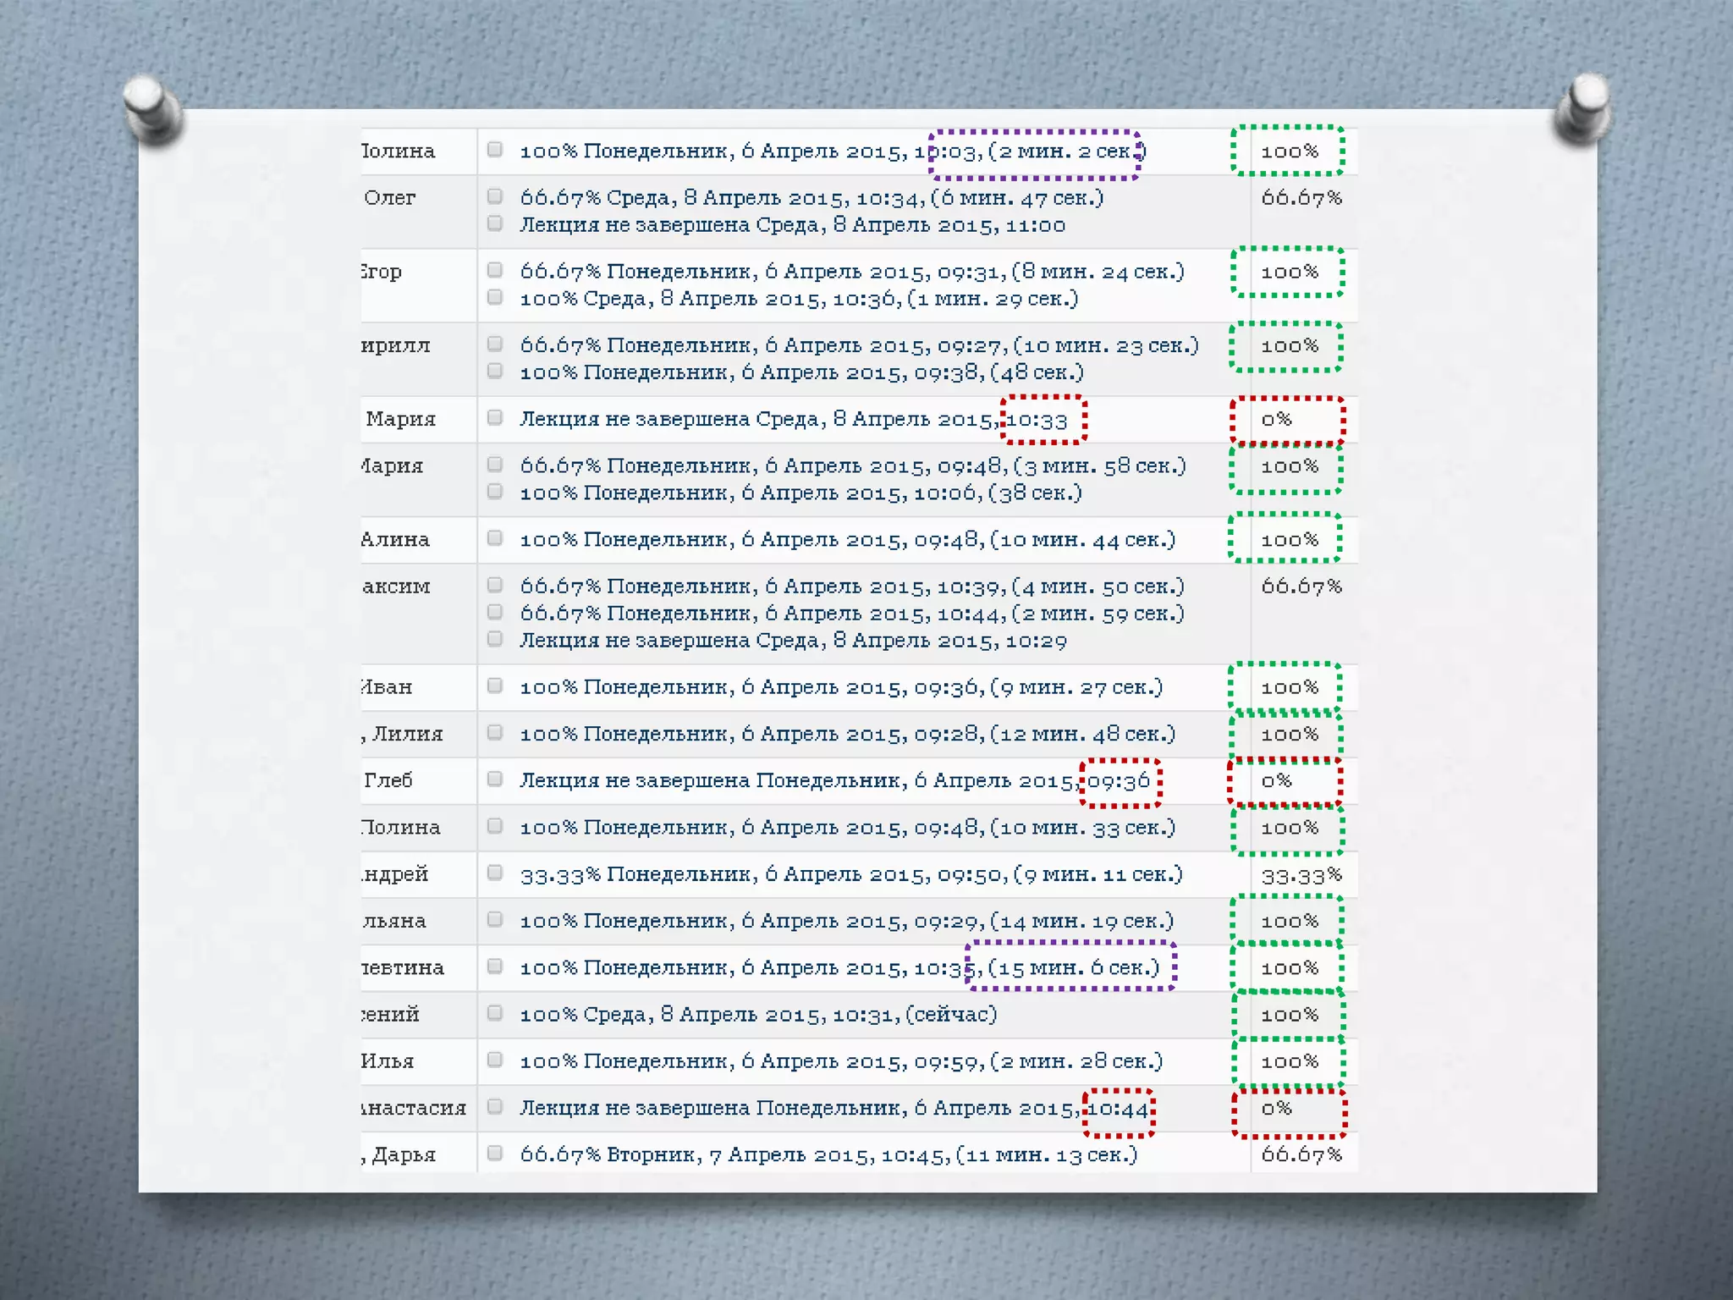Click Мария's 100% attempt at 10:06
Image resolution: width=1733 pixels, height=1300 pixels.
[800, 493]
